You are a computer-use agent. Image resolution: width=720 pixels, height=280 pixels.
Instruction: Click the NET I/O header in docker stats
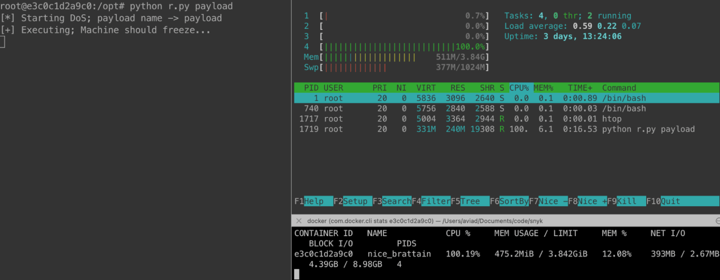click(668, 233)
